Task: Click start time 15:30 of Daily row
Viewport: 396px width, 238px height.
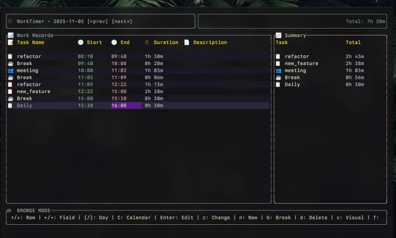Action: click(x=86, y=105)
